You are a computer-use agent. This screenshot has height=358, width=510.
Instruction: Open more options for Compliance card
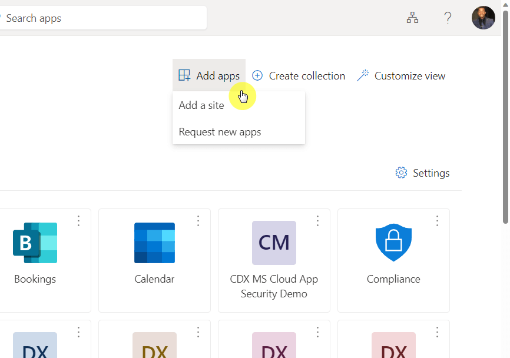click(x=437, y=221)
